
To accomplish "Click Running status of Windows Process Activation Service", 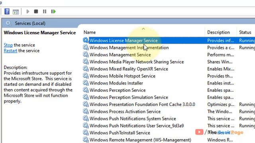I will (247, 112).
